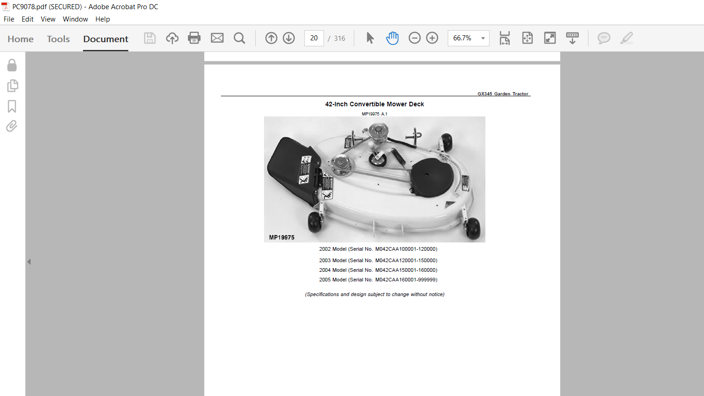The image size is (704, 396).
Task: Go to next page arrow
Action: tap(289, 38)
